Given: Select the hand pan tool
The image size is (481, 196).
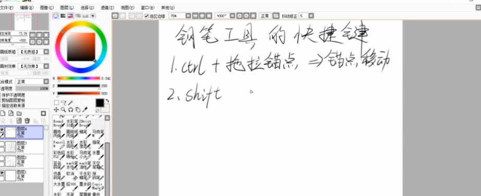Looking at the screenshot, I should tap(78, 109).
